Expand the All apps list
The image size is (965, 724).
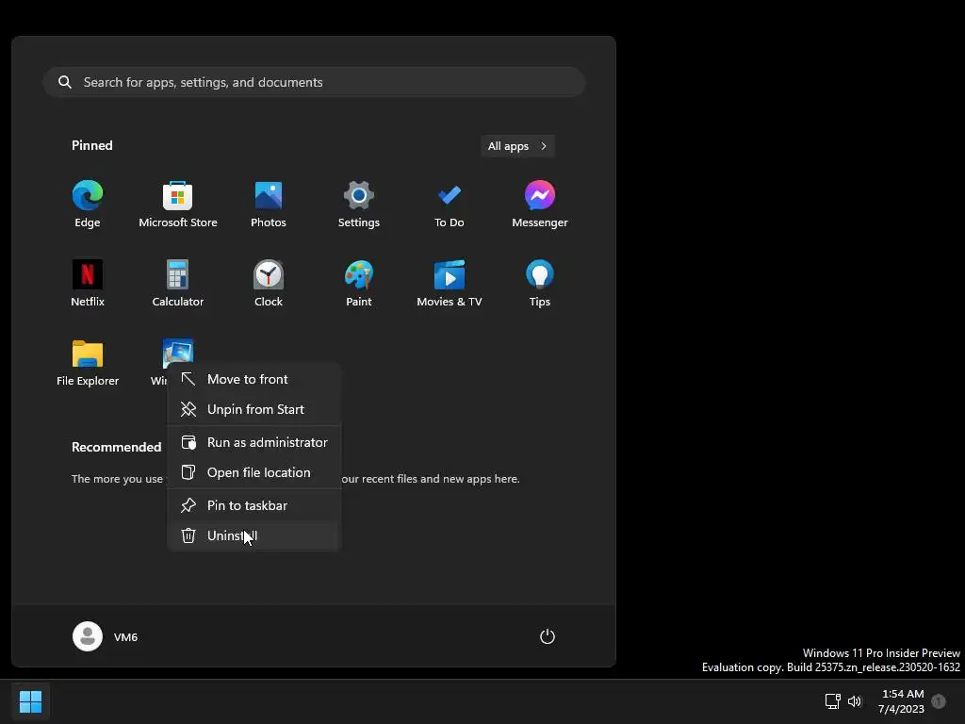click(x=517, y=146)
